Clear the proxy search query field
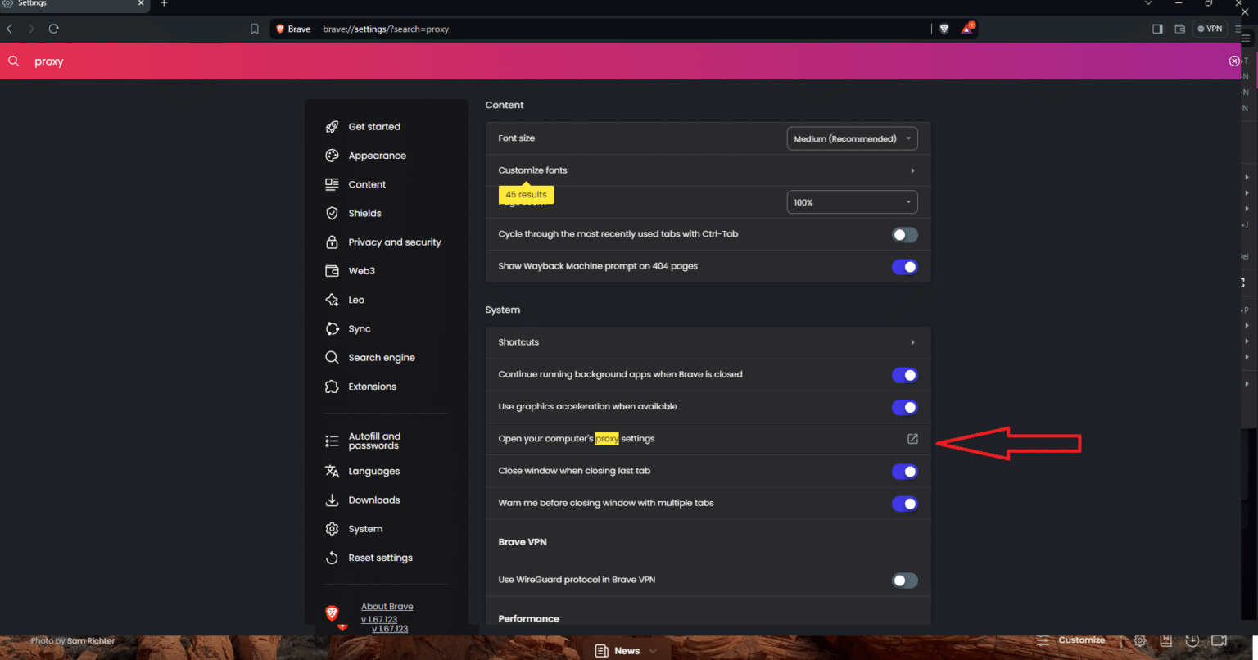This screenshot has height=660, width=1258. [1233, 61]
